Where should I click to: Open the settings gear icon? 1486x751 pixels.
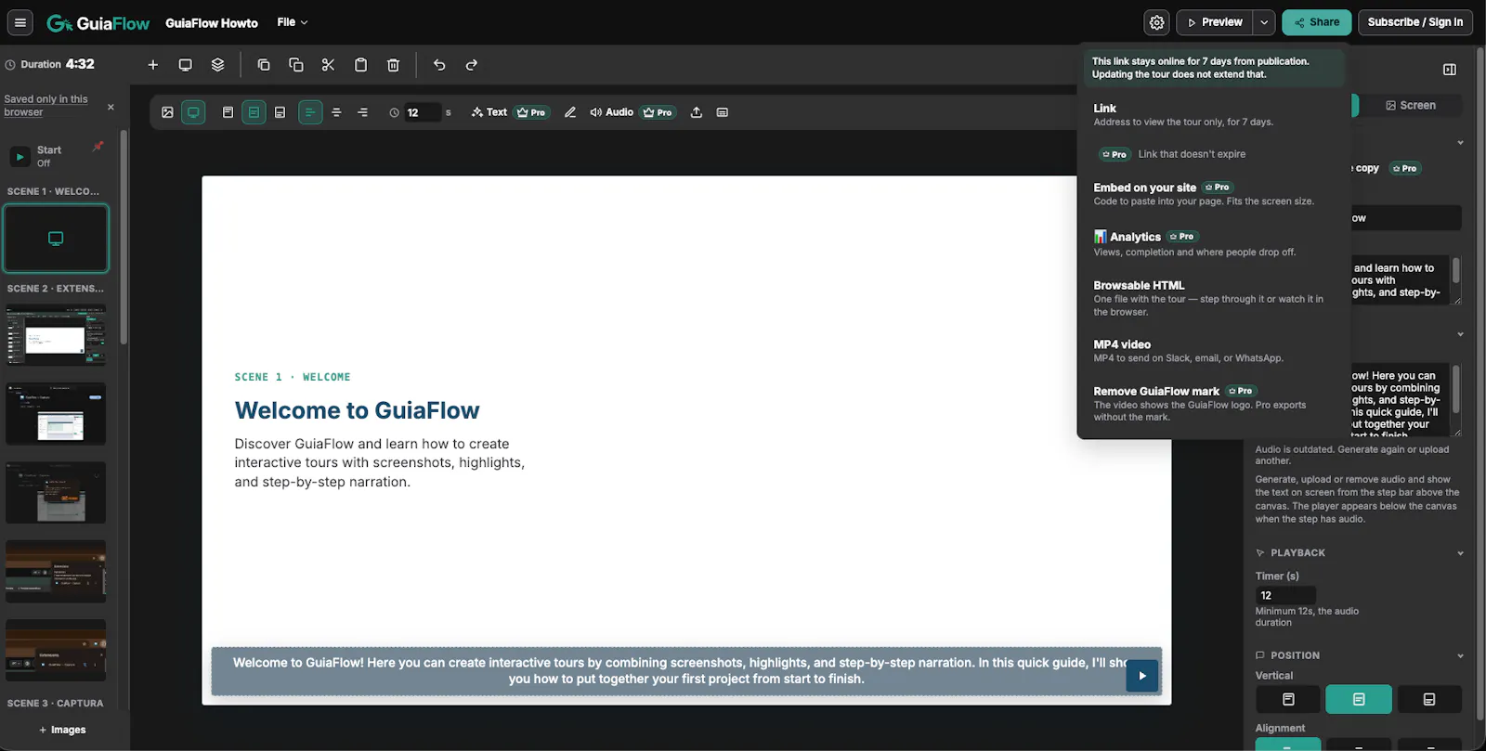click(1156, 22)
